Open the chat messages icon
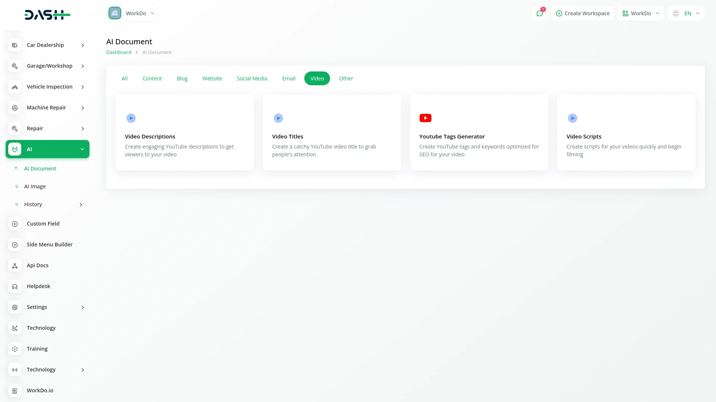 [539, 13]
